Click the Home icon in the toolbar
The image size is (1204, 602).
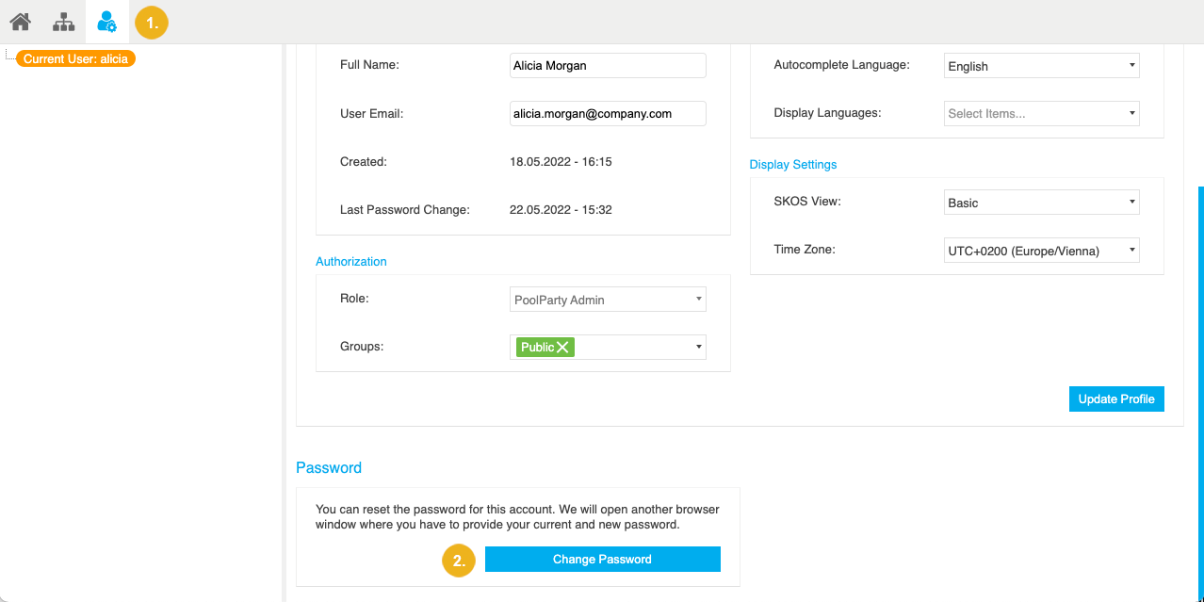pos(19,22)
